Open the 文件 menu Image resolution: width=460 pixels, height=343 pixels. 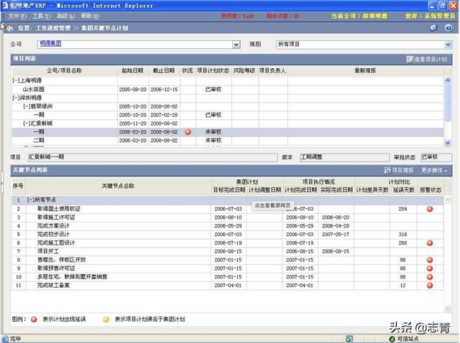(x=17, y=16)
